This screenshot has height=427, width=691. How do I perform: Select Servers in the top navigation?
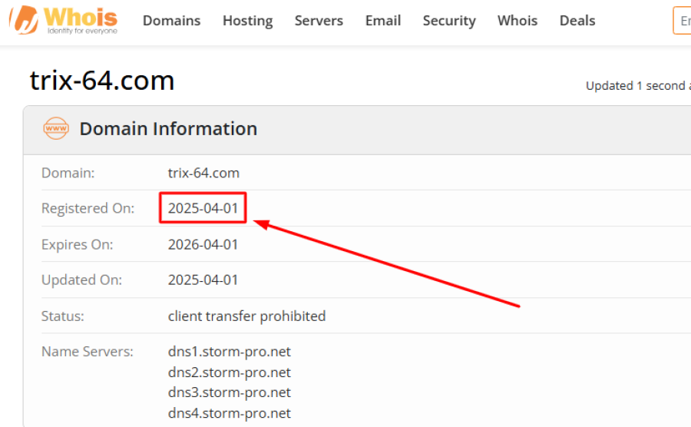pos(319,21)
